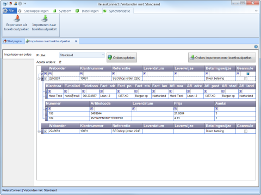This screenshot has width=261, height=195.
Task: Switch to the Snelkoppelingen ribbon tab
Action: point(36,11)
